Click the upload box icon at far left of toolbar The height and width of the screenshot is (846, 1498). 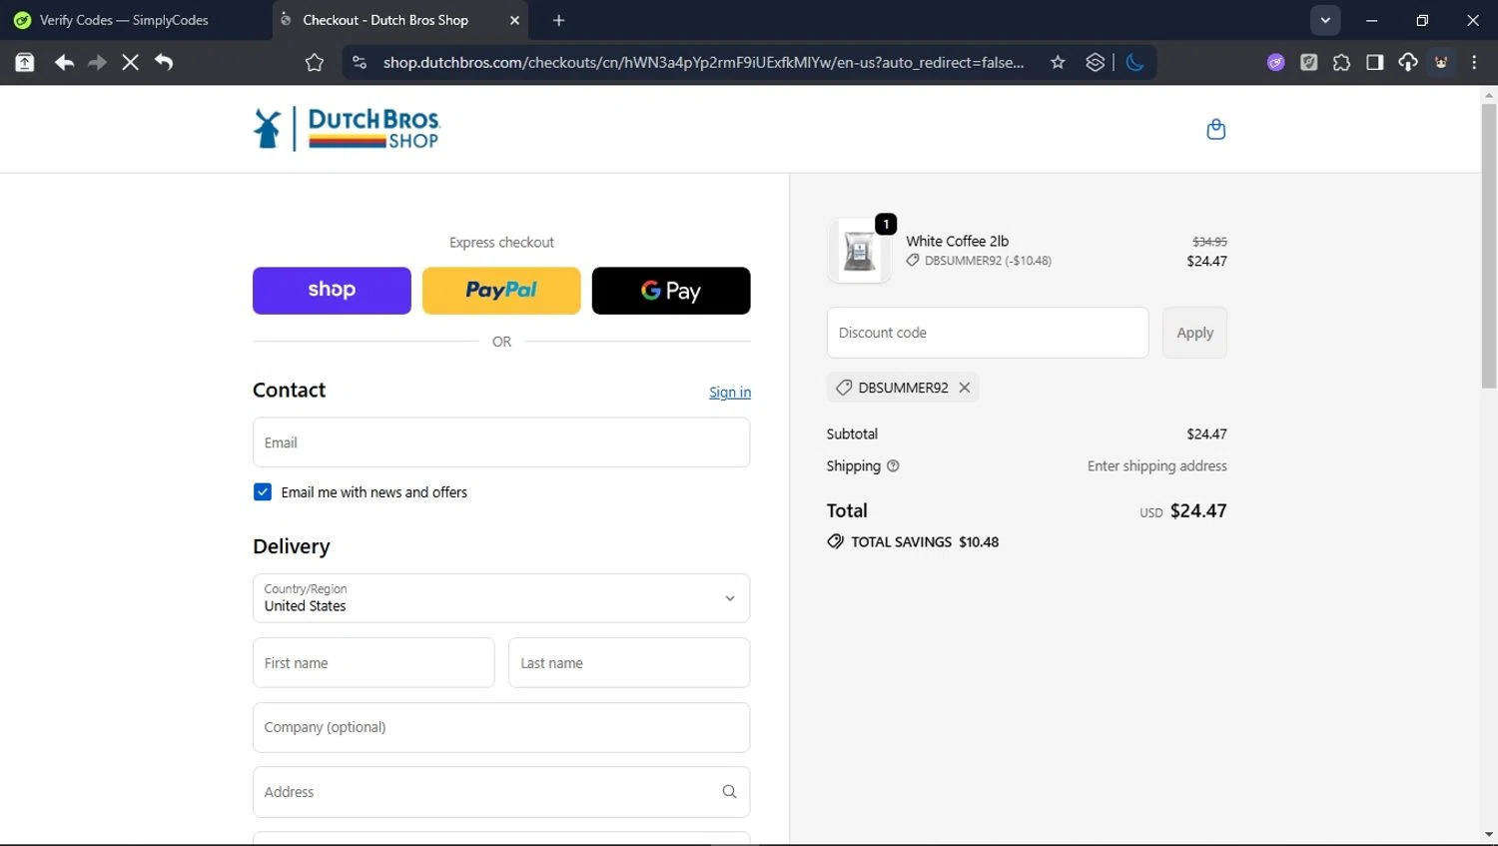25,62
